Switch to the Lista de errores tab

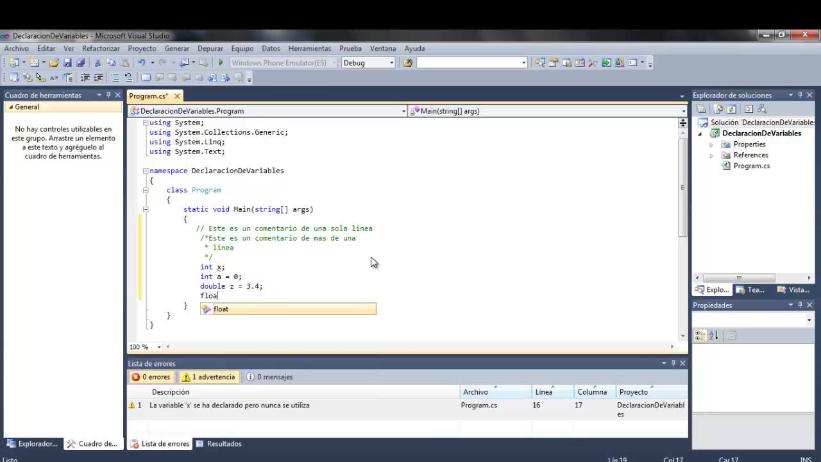(x=160, y=444)
